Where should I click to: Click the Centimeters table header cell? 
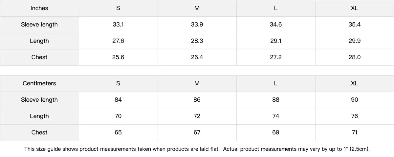39,83
